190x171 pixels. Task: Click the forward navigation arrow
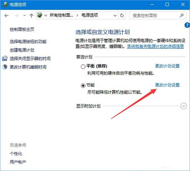[16, 16]
